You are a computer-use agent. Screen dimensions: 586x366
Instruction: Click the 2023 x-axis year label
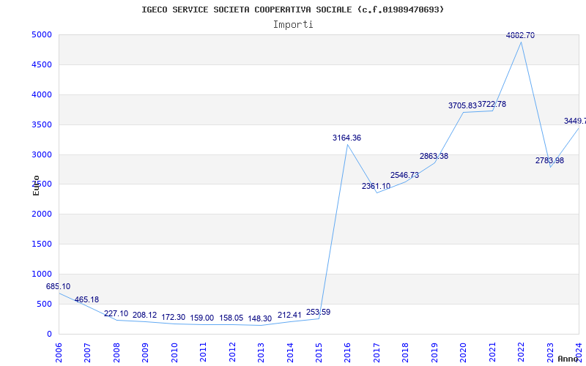pos(550,352)
